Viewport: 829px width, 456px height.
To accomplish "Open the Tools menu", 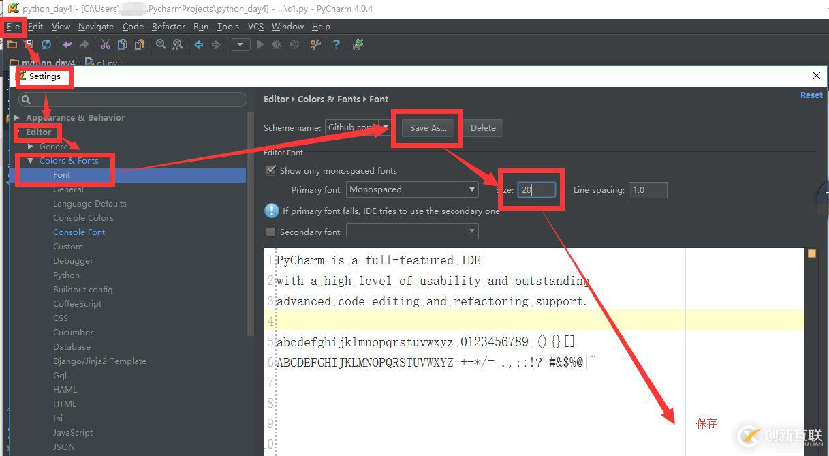I will [x=228, y=26].
